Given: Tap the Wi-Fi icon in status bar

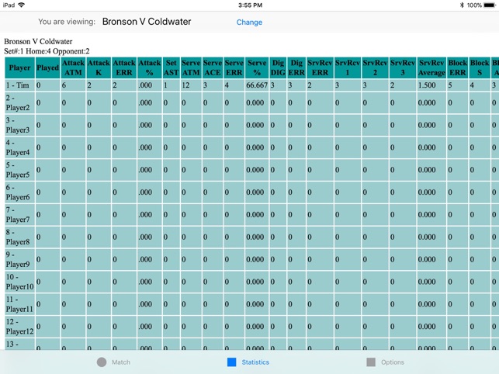Looking at the screenshot, I should (21, 5).
